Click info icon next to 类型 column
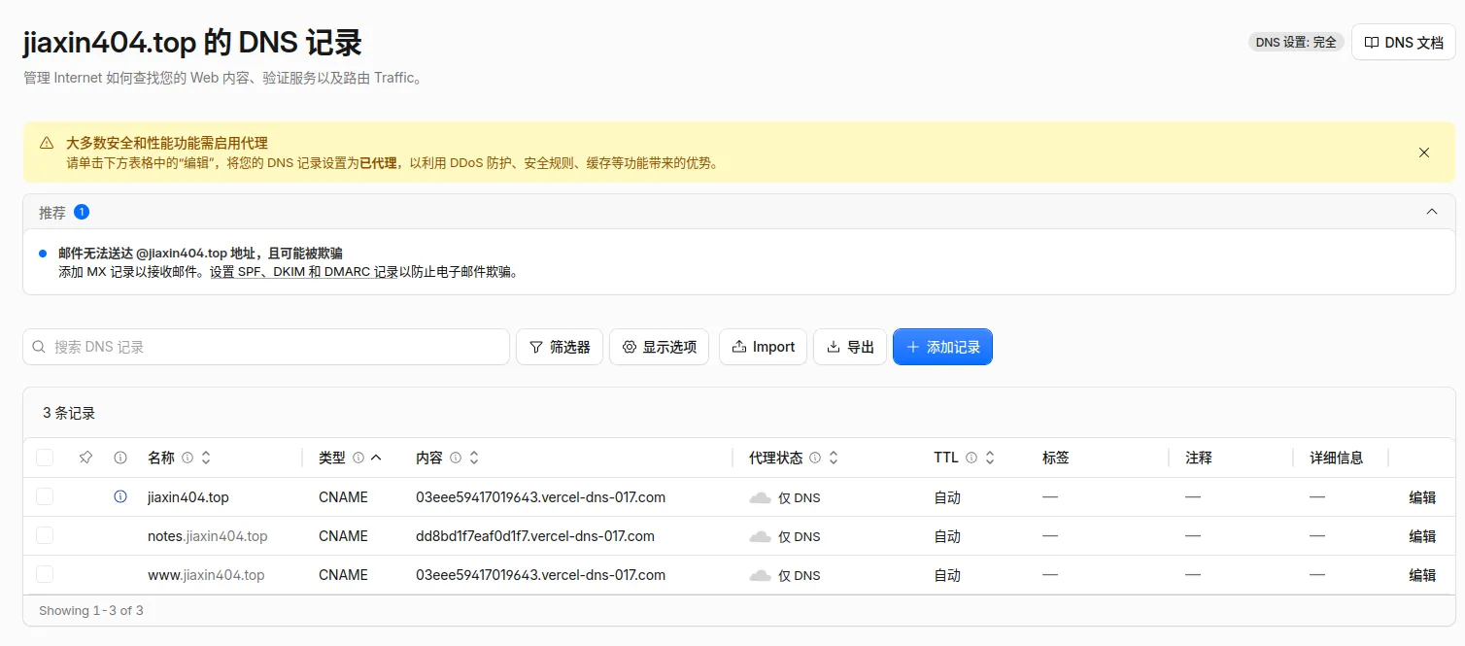The width and height of the screenshot is (1465, 646). 358,458
